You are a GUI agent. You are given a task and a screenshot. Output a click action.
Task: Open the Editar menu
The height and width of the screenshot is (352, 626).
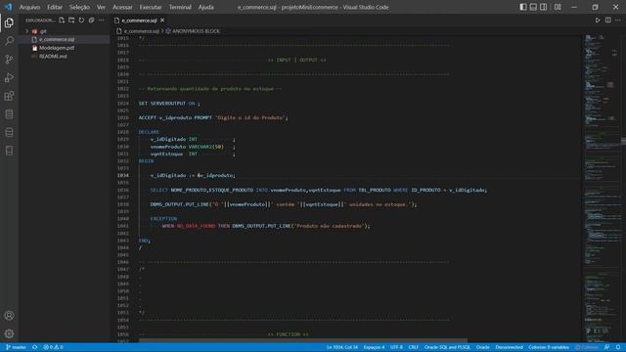click(55, 7)
